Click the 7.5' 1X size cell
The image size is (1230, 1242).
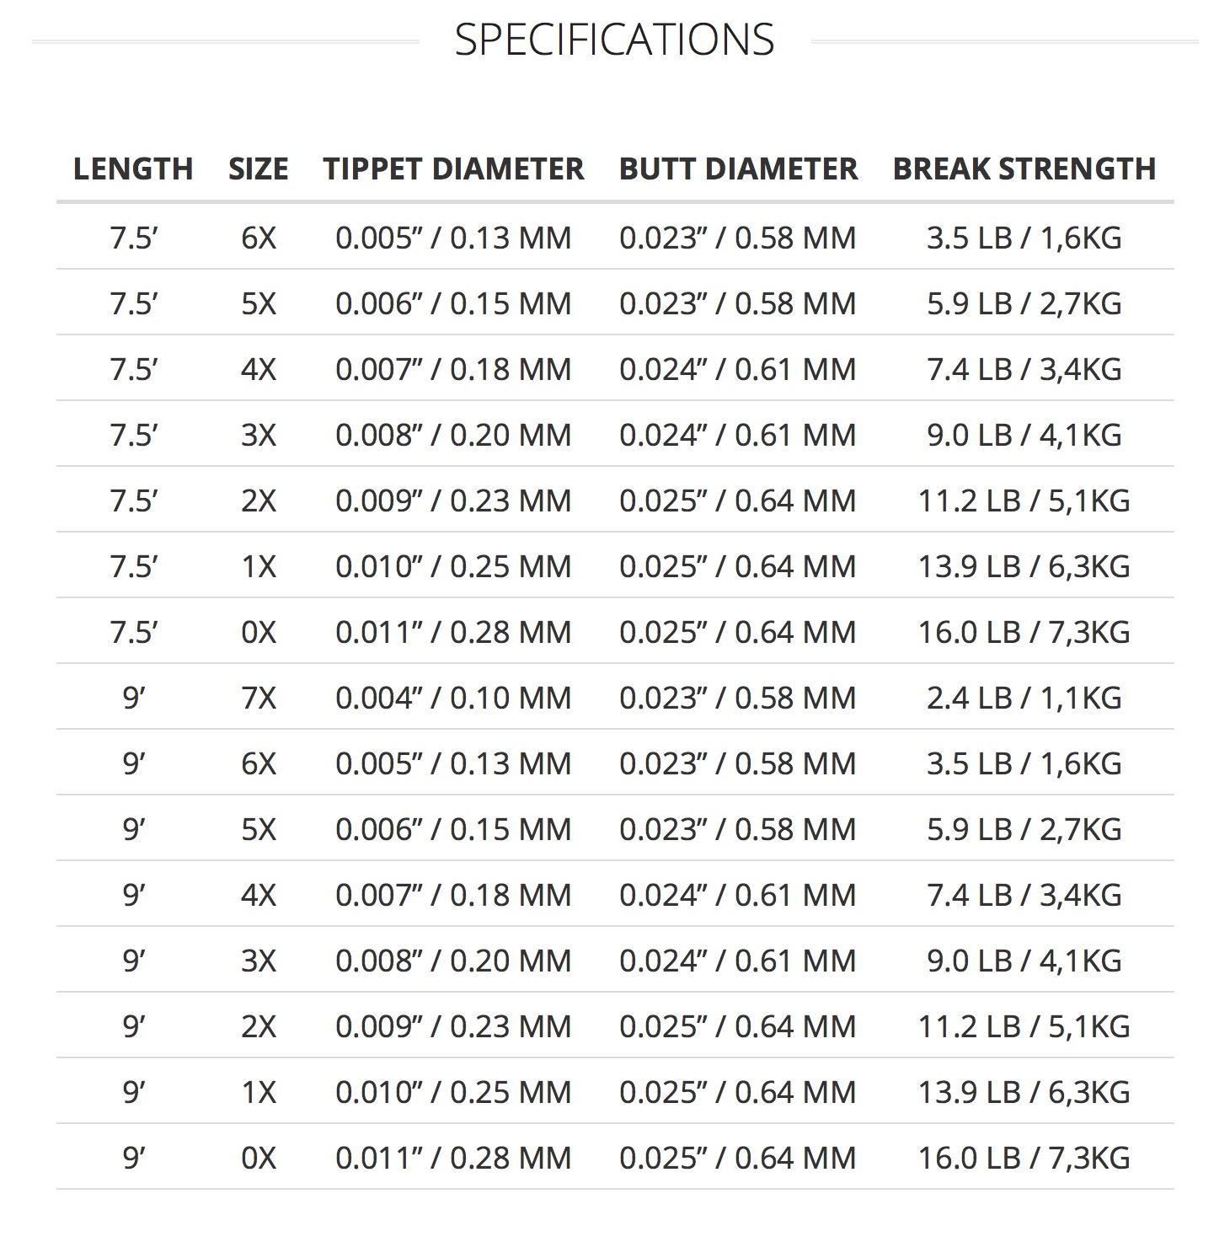click(259, 566)
